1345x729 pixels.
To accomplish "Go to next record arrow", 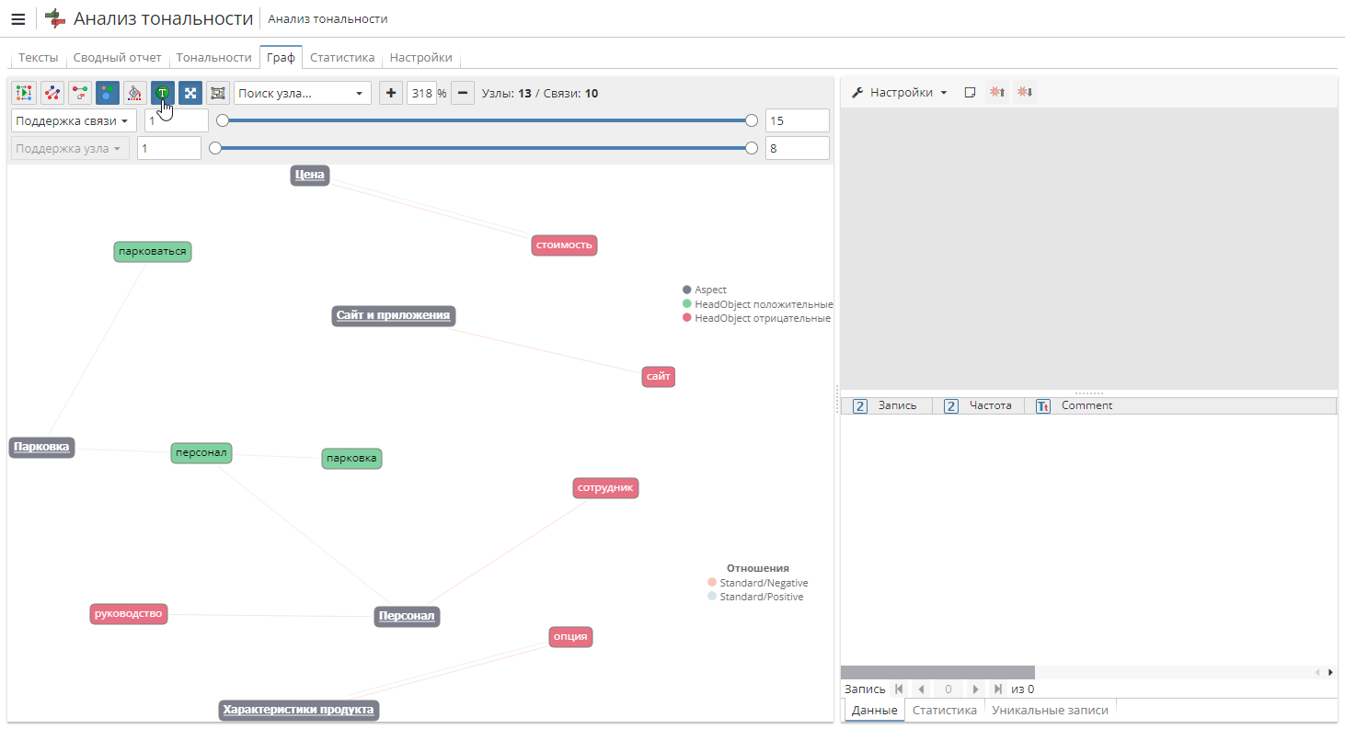I will [x=976, y=689].
